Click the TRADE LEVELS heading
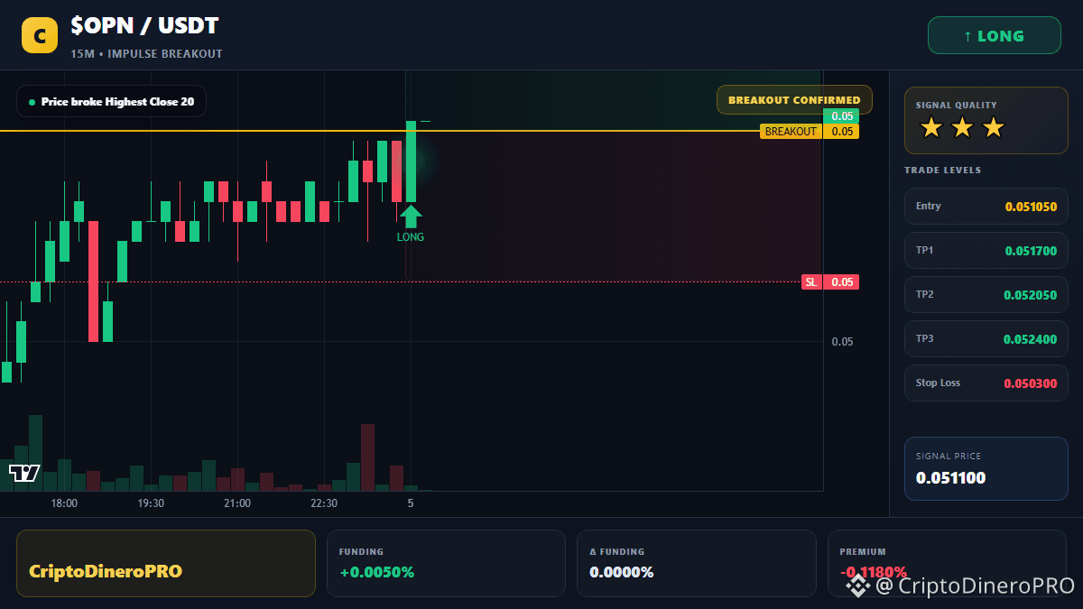Image resolution: width=1083 pixels, height=609 pixels. [x=943, y=170]
